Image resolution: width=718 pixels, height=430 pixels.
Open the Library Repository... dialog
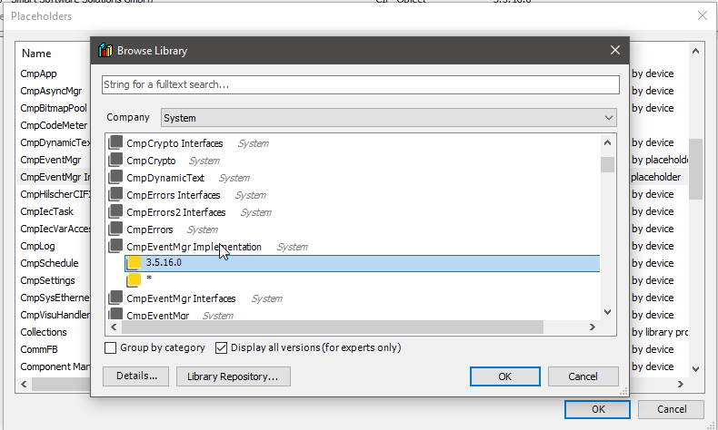233,376
